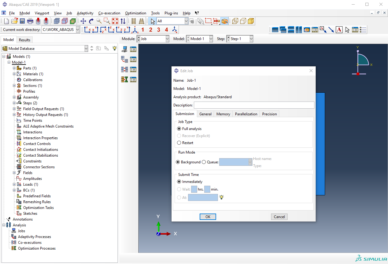
Task: Click the Create Co-execution icon
Action: (x=125, y=69)
